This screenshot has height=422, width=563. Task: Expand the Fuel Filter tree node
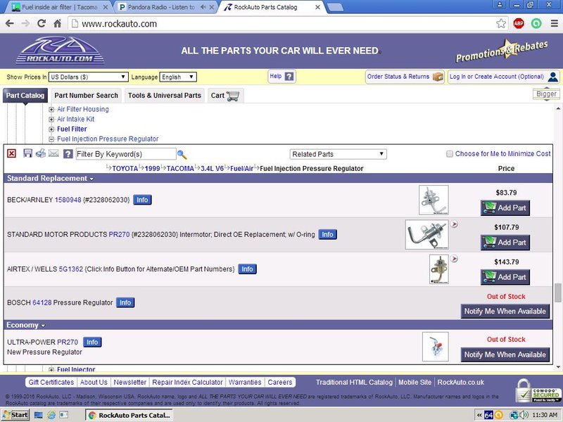(51, 129)
